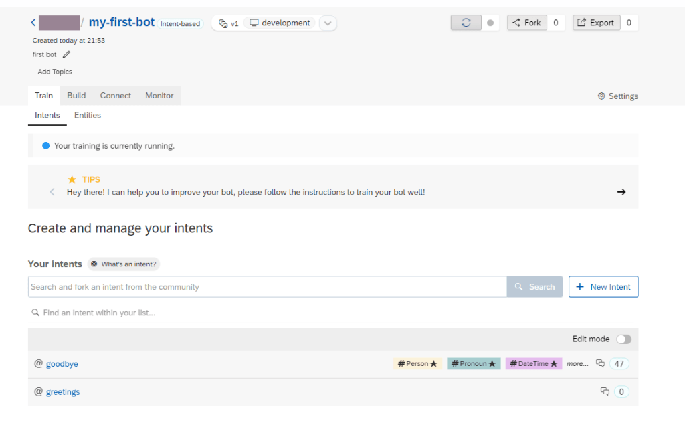Toggle the Edit mode switch
The height and width of the screenshot is (437, 685).
(x=623, y=339)
